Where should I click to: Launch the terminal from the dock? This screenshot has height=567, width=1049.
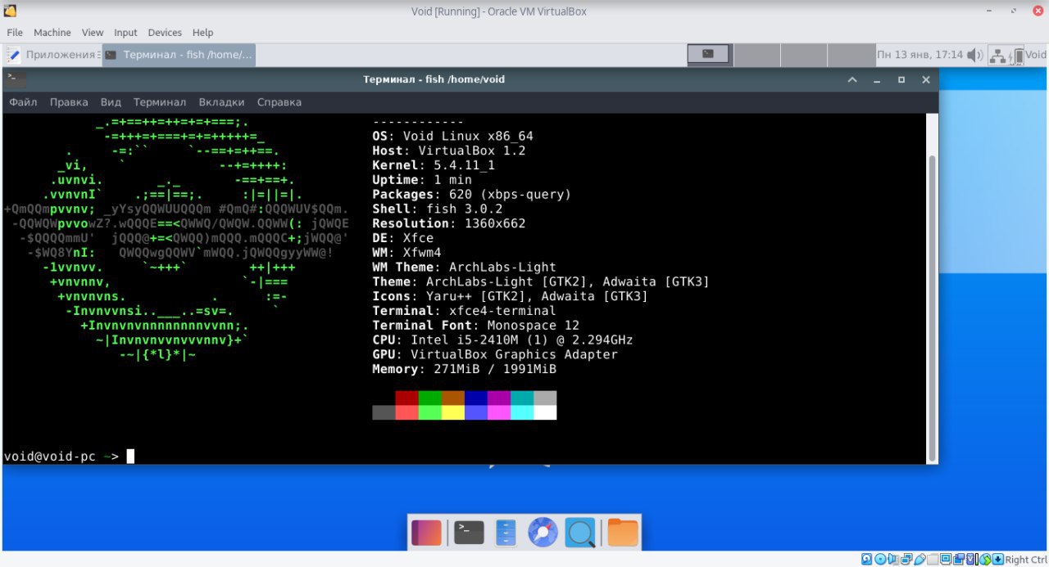pyautogui.click(x=469, y=533)
